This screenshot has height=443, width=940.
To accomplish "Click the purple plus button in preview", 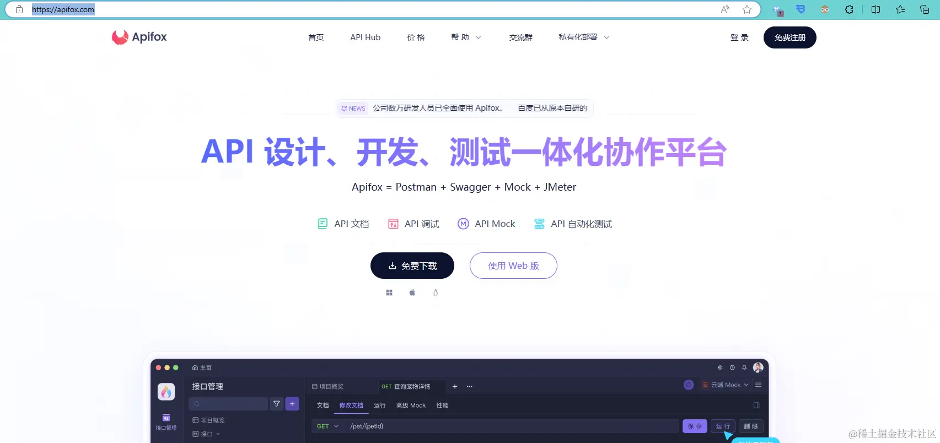I will 292,404.
